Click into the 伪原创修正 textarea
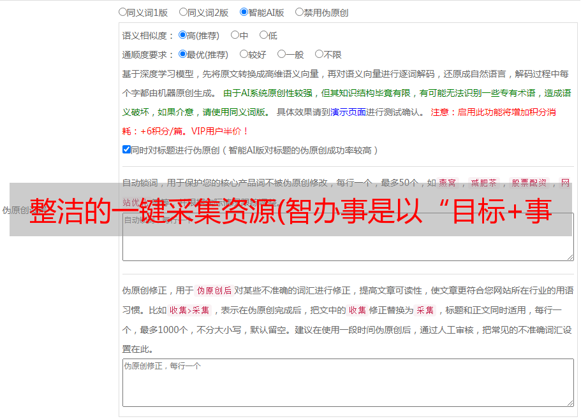 [x=348, y=383]
